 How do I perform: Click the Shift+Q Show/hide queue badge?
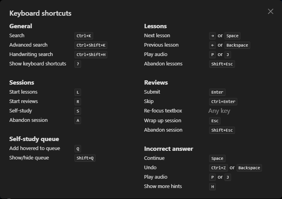pyautogui.click(x=85, y=158)
